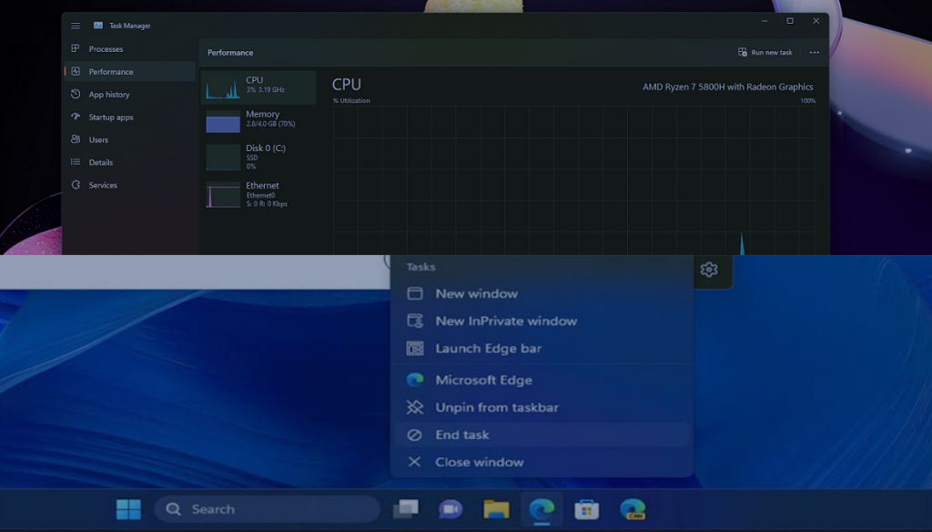The height and width of the screenshot is (532, 932).
Task: Open App history page
Action: 108,95
